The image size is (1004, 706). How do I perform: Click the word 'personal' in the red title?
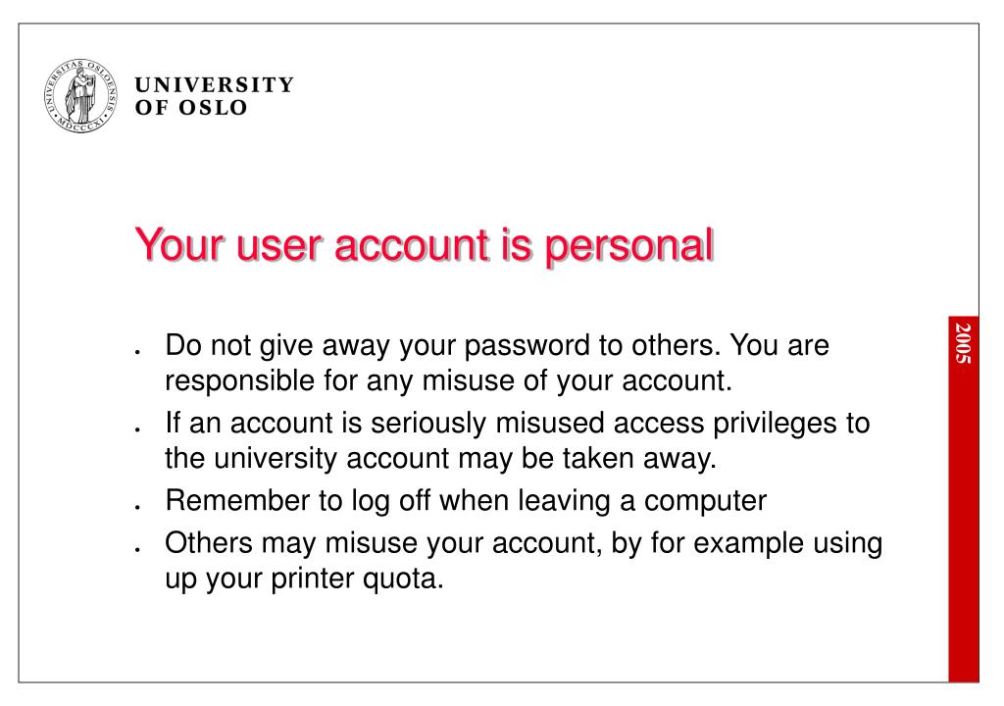pos(628,245)
